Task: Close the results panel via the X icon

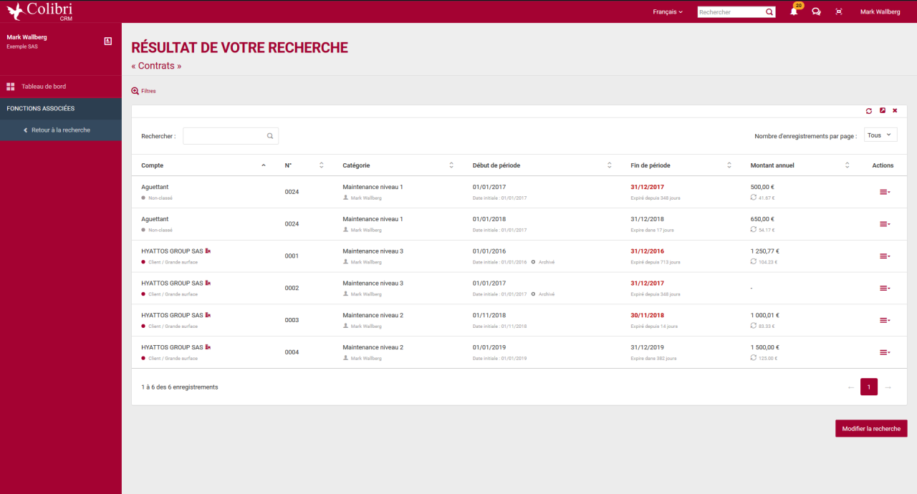Action: point(895,111)
